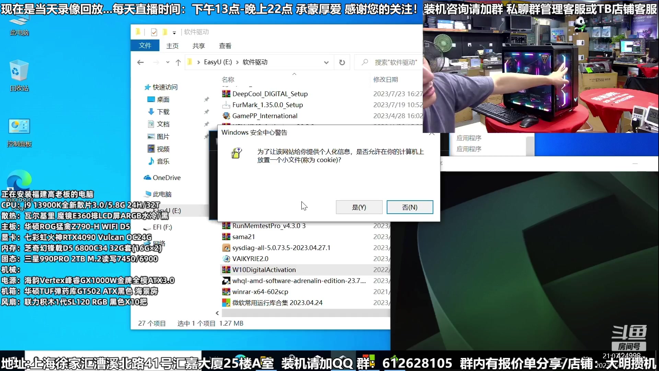Click 是(Y) to allow the cookie

pos(359,207)
